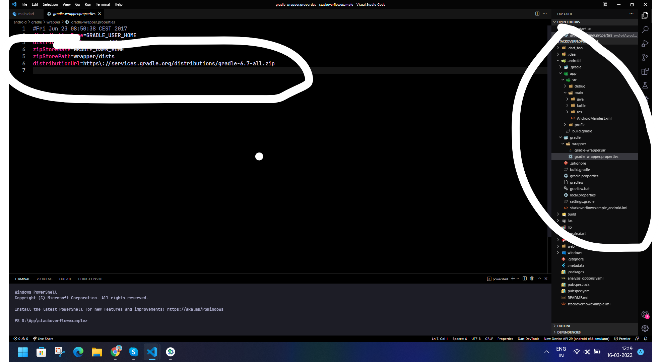The width and height of the screenshot is (660, 362).
Task: Open the Run and Debug view
Action: coord(645,44)
